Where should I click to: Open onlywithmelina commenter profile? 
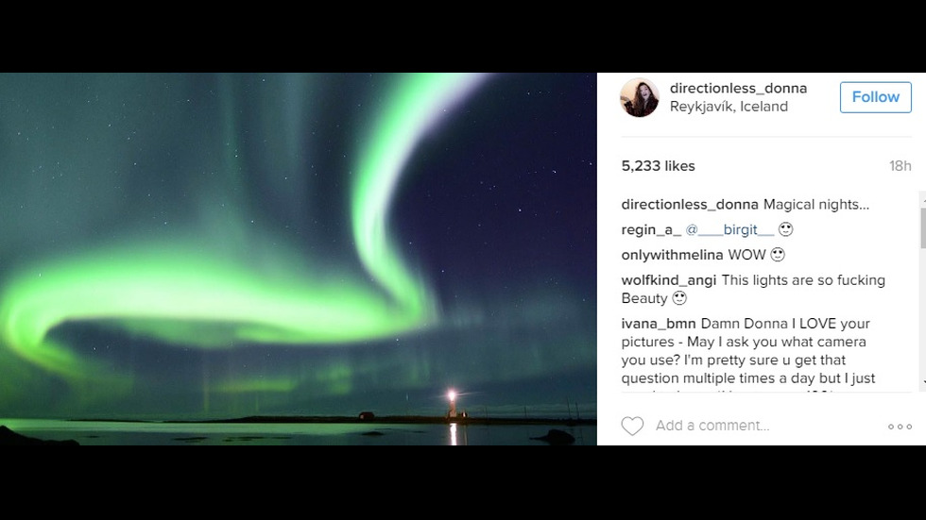pyautogui.click(x=672, y=256)
